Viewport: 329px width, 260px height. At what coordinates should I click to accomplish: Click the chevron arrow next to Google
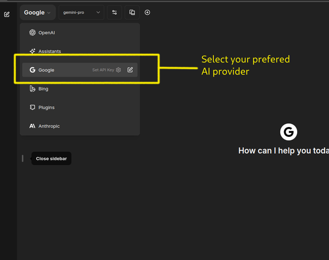[x=49, y=13]
